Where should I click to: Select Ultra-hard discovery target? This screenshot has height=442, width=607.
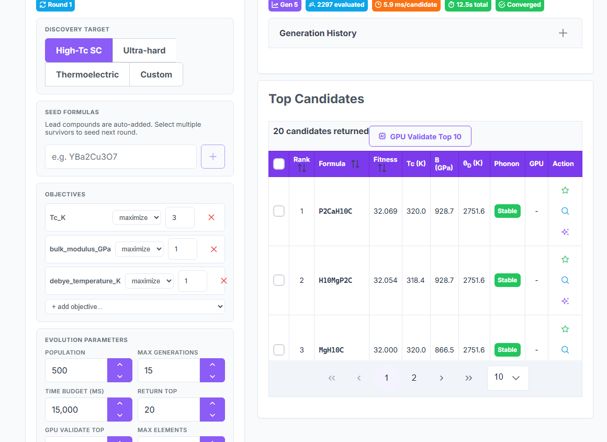pyautogui.click(x=144, y=50)
